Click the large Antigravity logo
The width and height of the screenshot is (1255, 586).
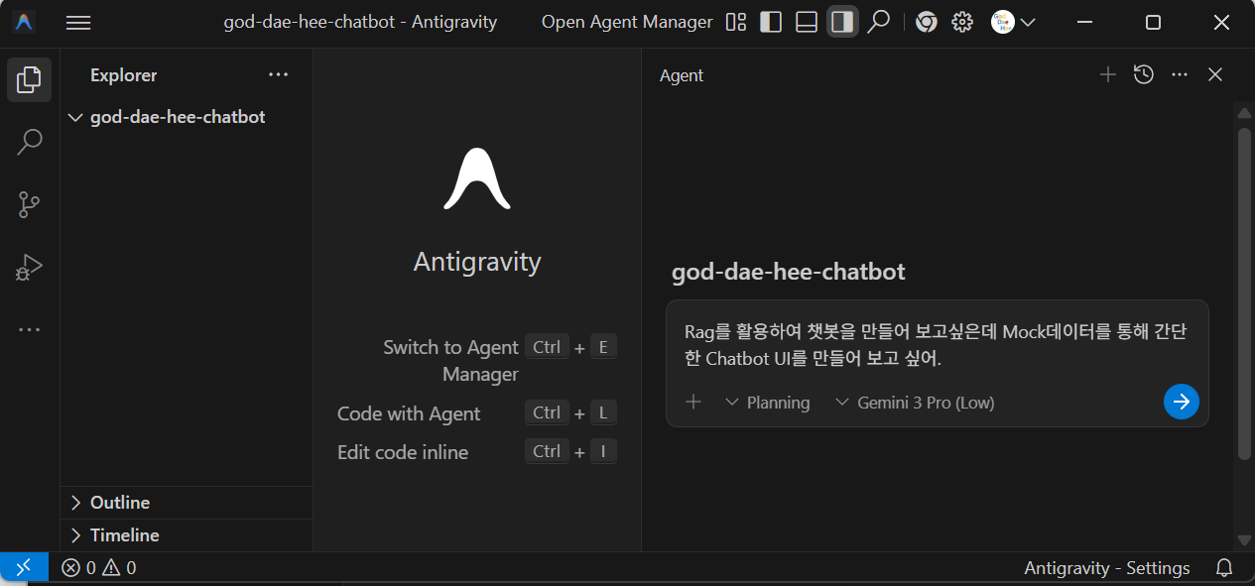pyautogui.click(x=477, y=179)
